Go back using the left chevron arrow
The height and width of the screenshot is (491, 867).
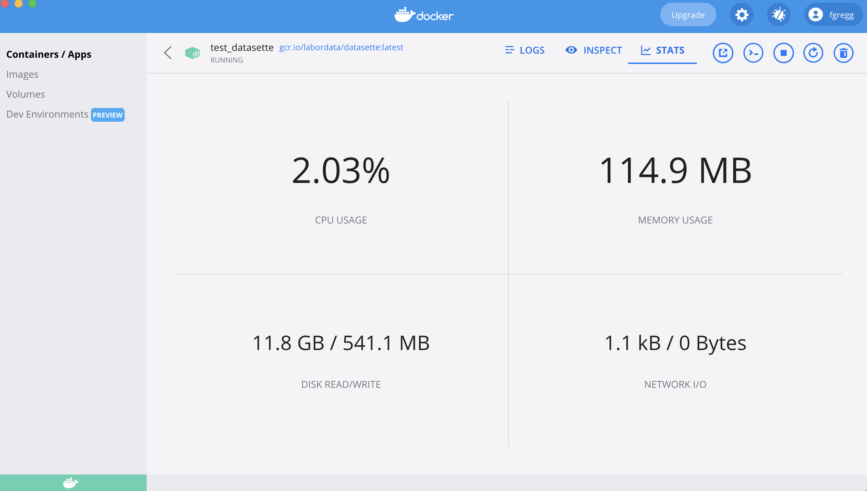coord(168,53)
